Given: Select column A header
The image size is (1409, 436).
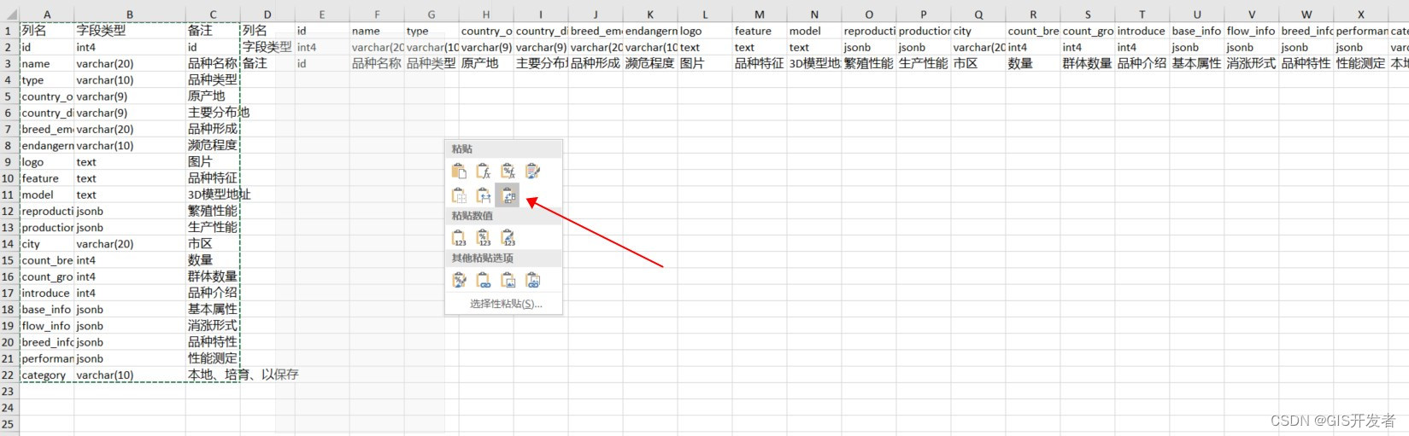Looking at the screenshot, I should pos(47,15).
